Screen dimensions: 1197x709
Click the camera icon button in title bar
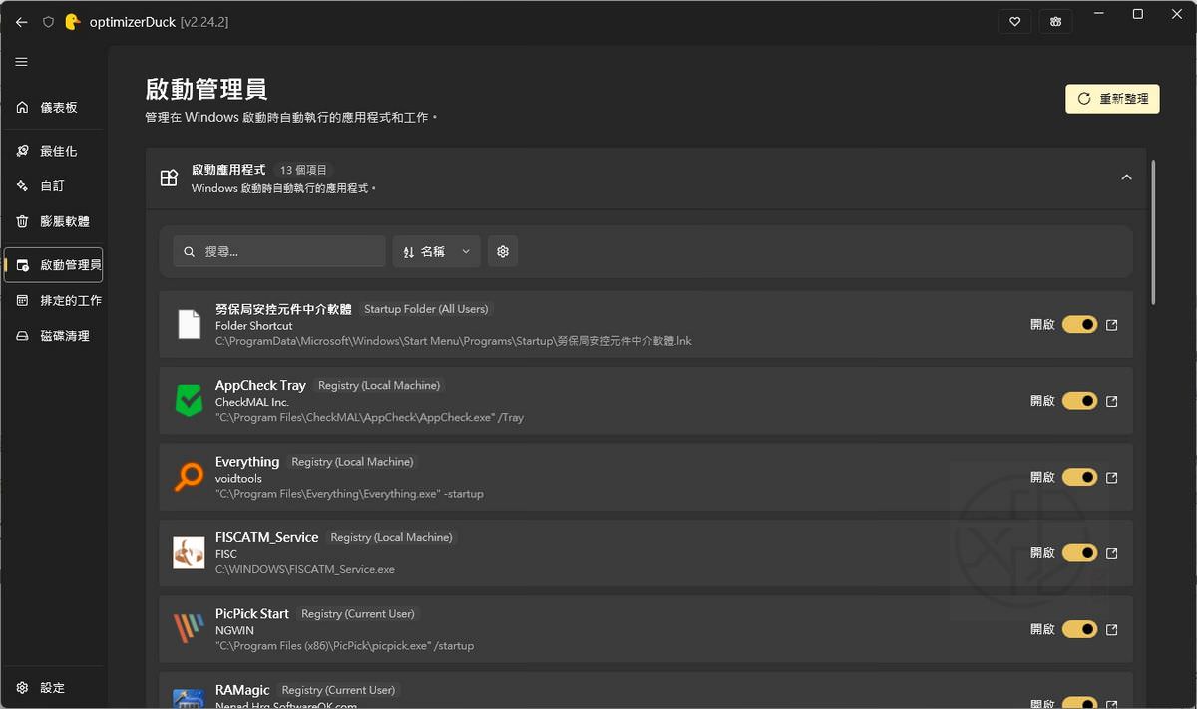[x=1055, y=22]
